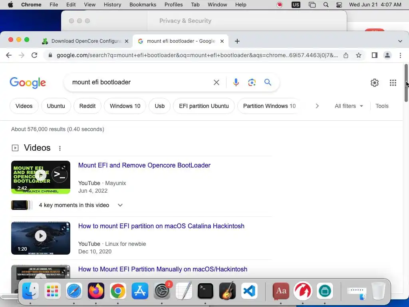Open System Settings from the Dock
The height and width of the screenshot is (307, 409).
162,291
